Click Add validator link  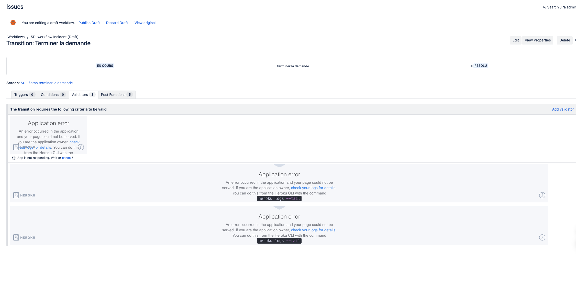click(x=563, y=109)
